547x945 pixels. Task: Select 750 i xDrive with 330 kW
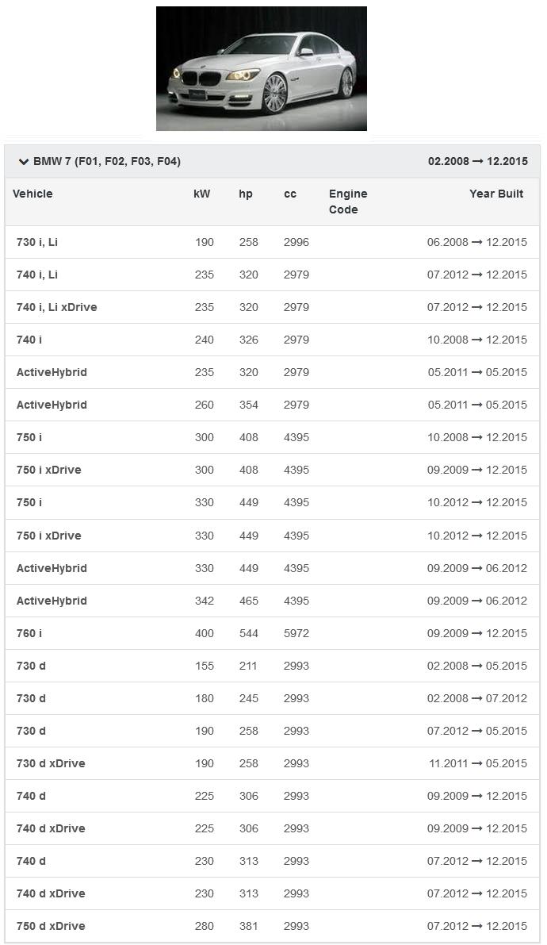[48, 536]
